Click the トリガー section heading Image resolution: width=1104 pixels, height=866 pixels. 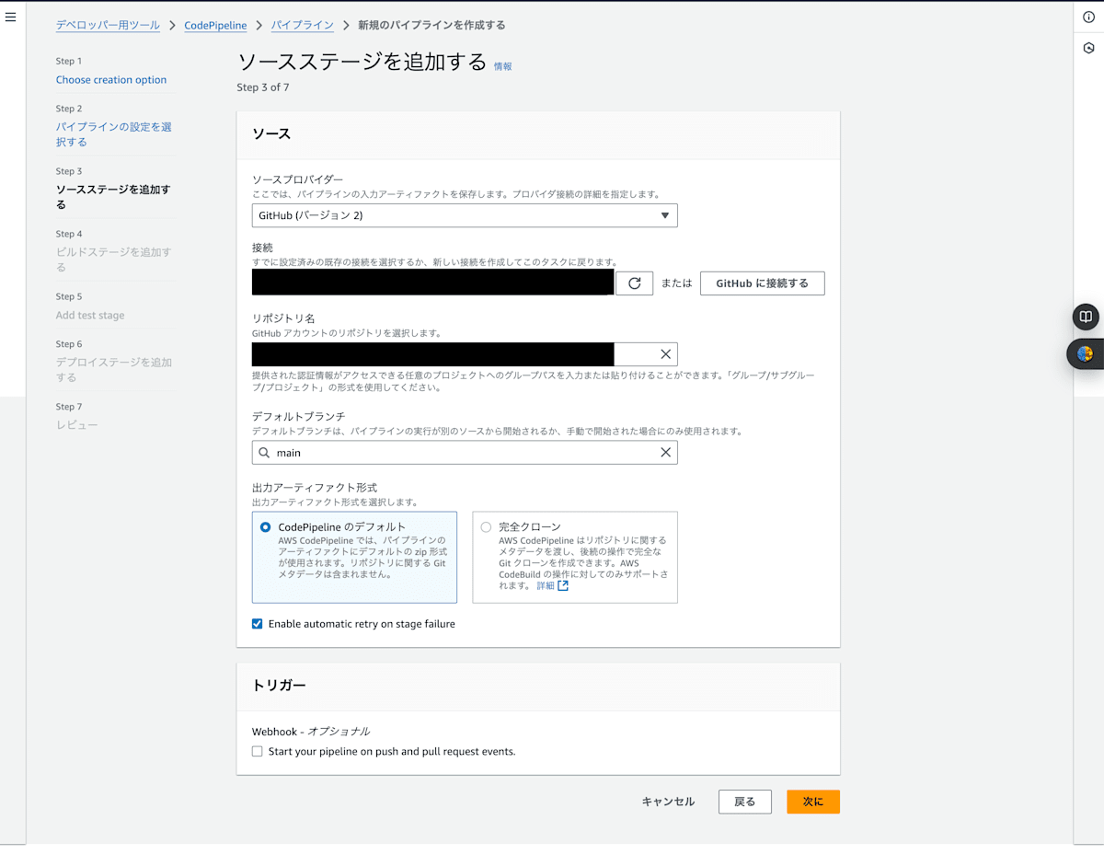coord(279,686)
